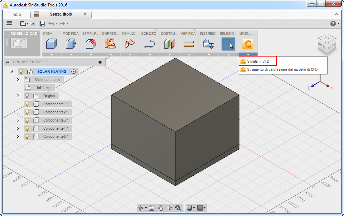The width and height of the screenshot is (344, 216).
Task: Collapse the SOLAR-HEATING tree node
Action: click(12, 71)
